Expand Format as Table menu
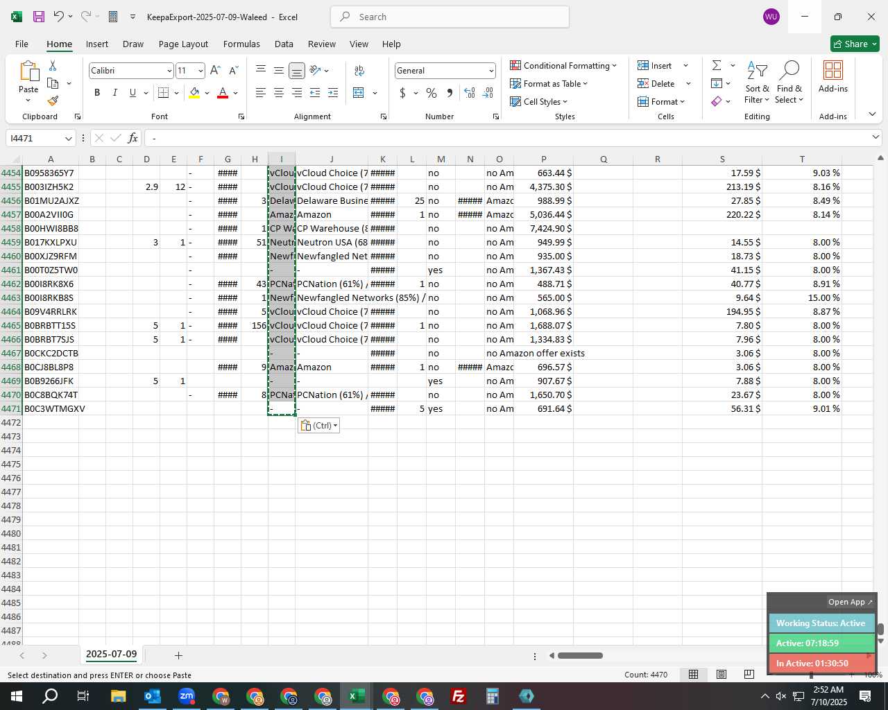The image size is (888, 710). pos(549,83)
